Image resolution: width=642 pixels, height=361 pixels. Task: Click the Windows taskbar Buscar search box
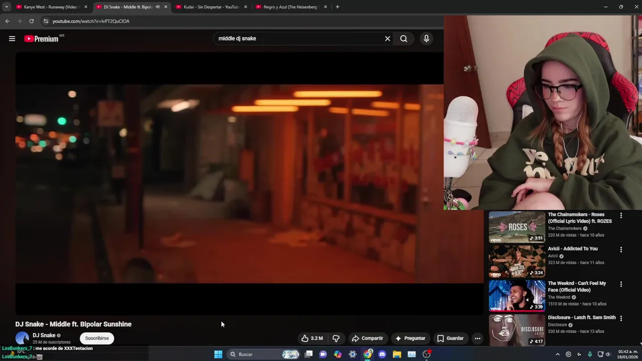pos(263,354)
